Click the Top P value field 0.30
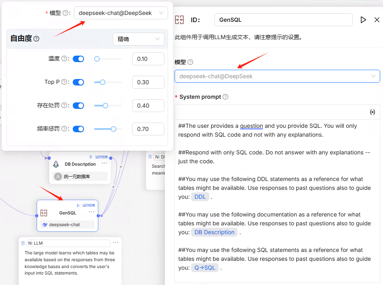Viewport: 383px width, 285px height. (148, 82)
